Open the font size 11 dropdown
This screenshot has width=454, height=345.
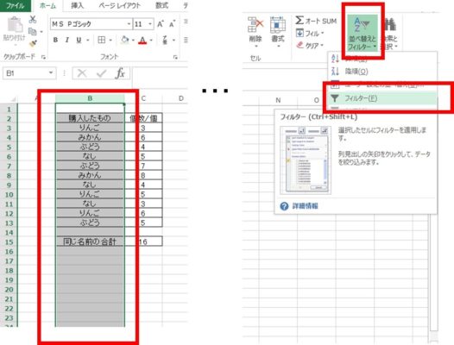pyautogui.click(x=150, y=24)
